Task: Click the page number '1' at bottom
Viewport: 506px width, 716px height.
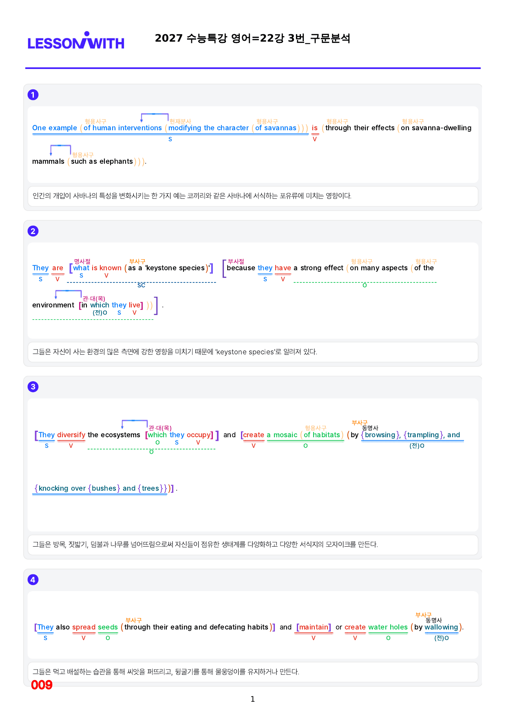Action: [253, 699]
